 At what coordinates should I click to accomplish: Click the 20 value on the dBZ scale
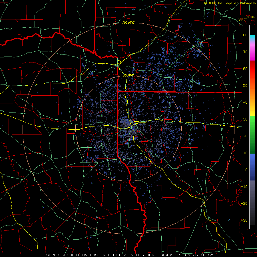pos(245,136)
